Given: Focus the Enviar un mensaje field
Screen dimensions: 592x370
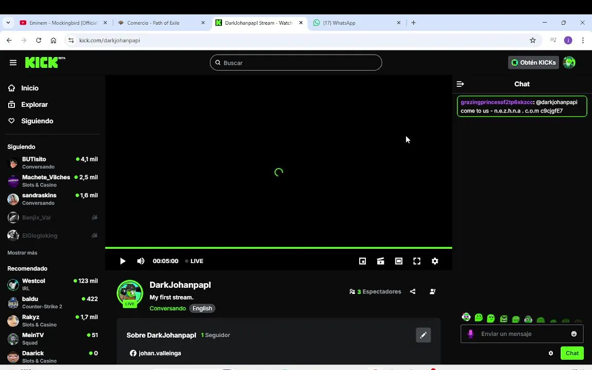Looking at the screenshot, I should [522, 334].
